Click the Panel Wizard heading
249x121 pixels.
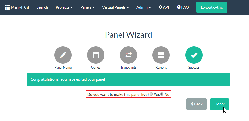(128, 35)
